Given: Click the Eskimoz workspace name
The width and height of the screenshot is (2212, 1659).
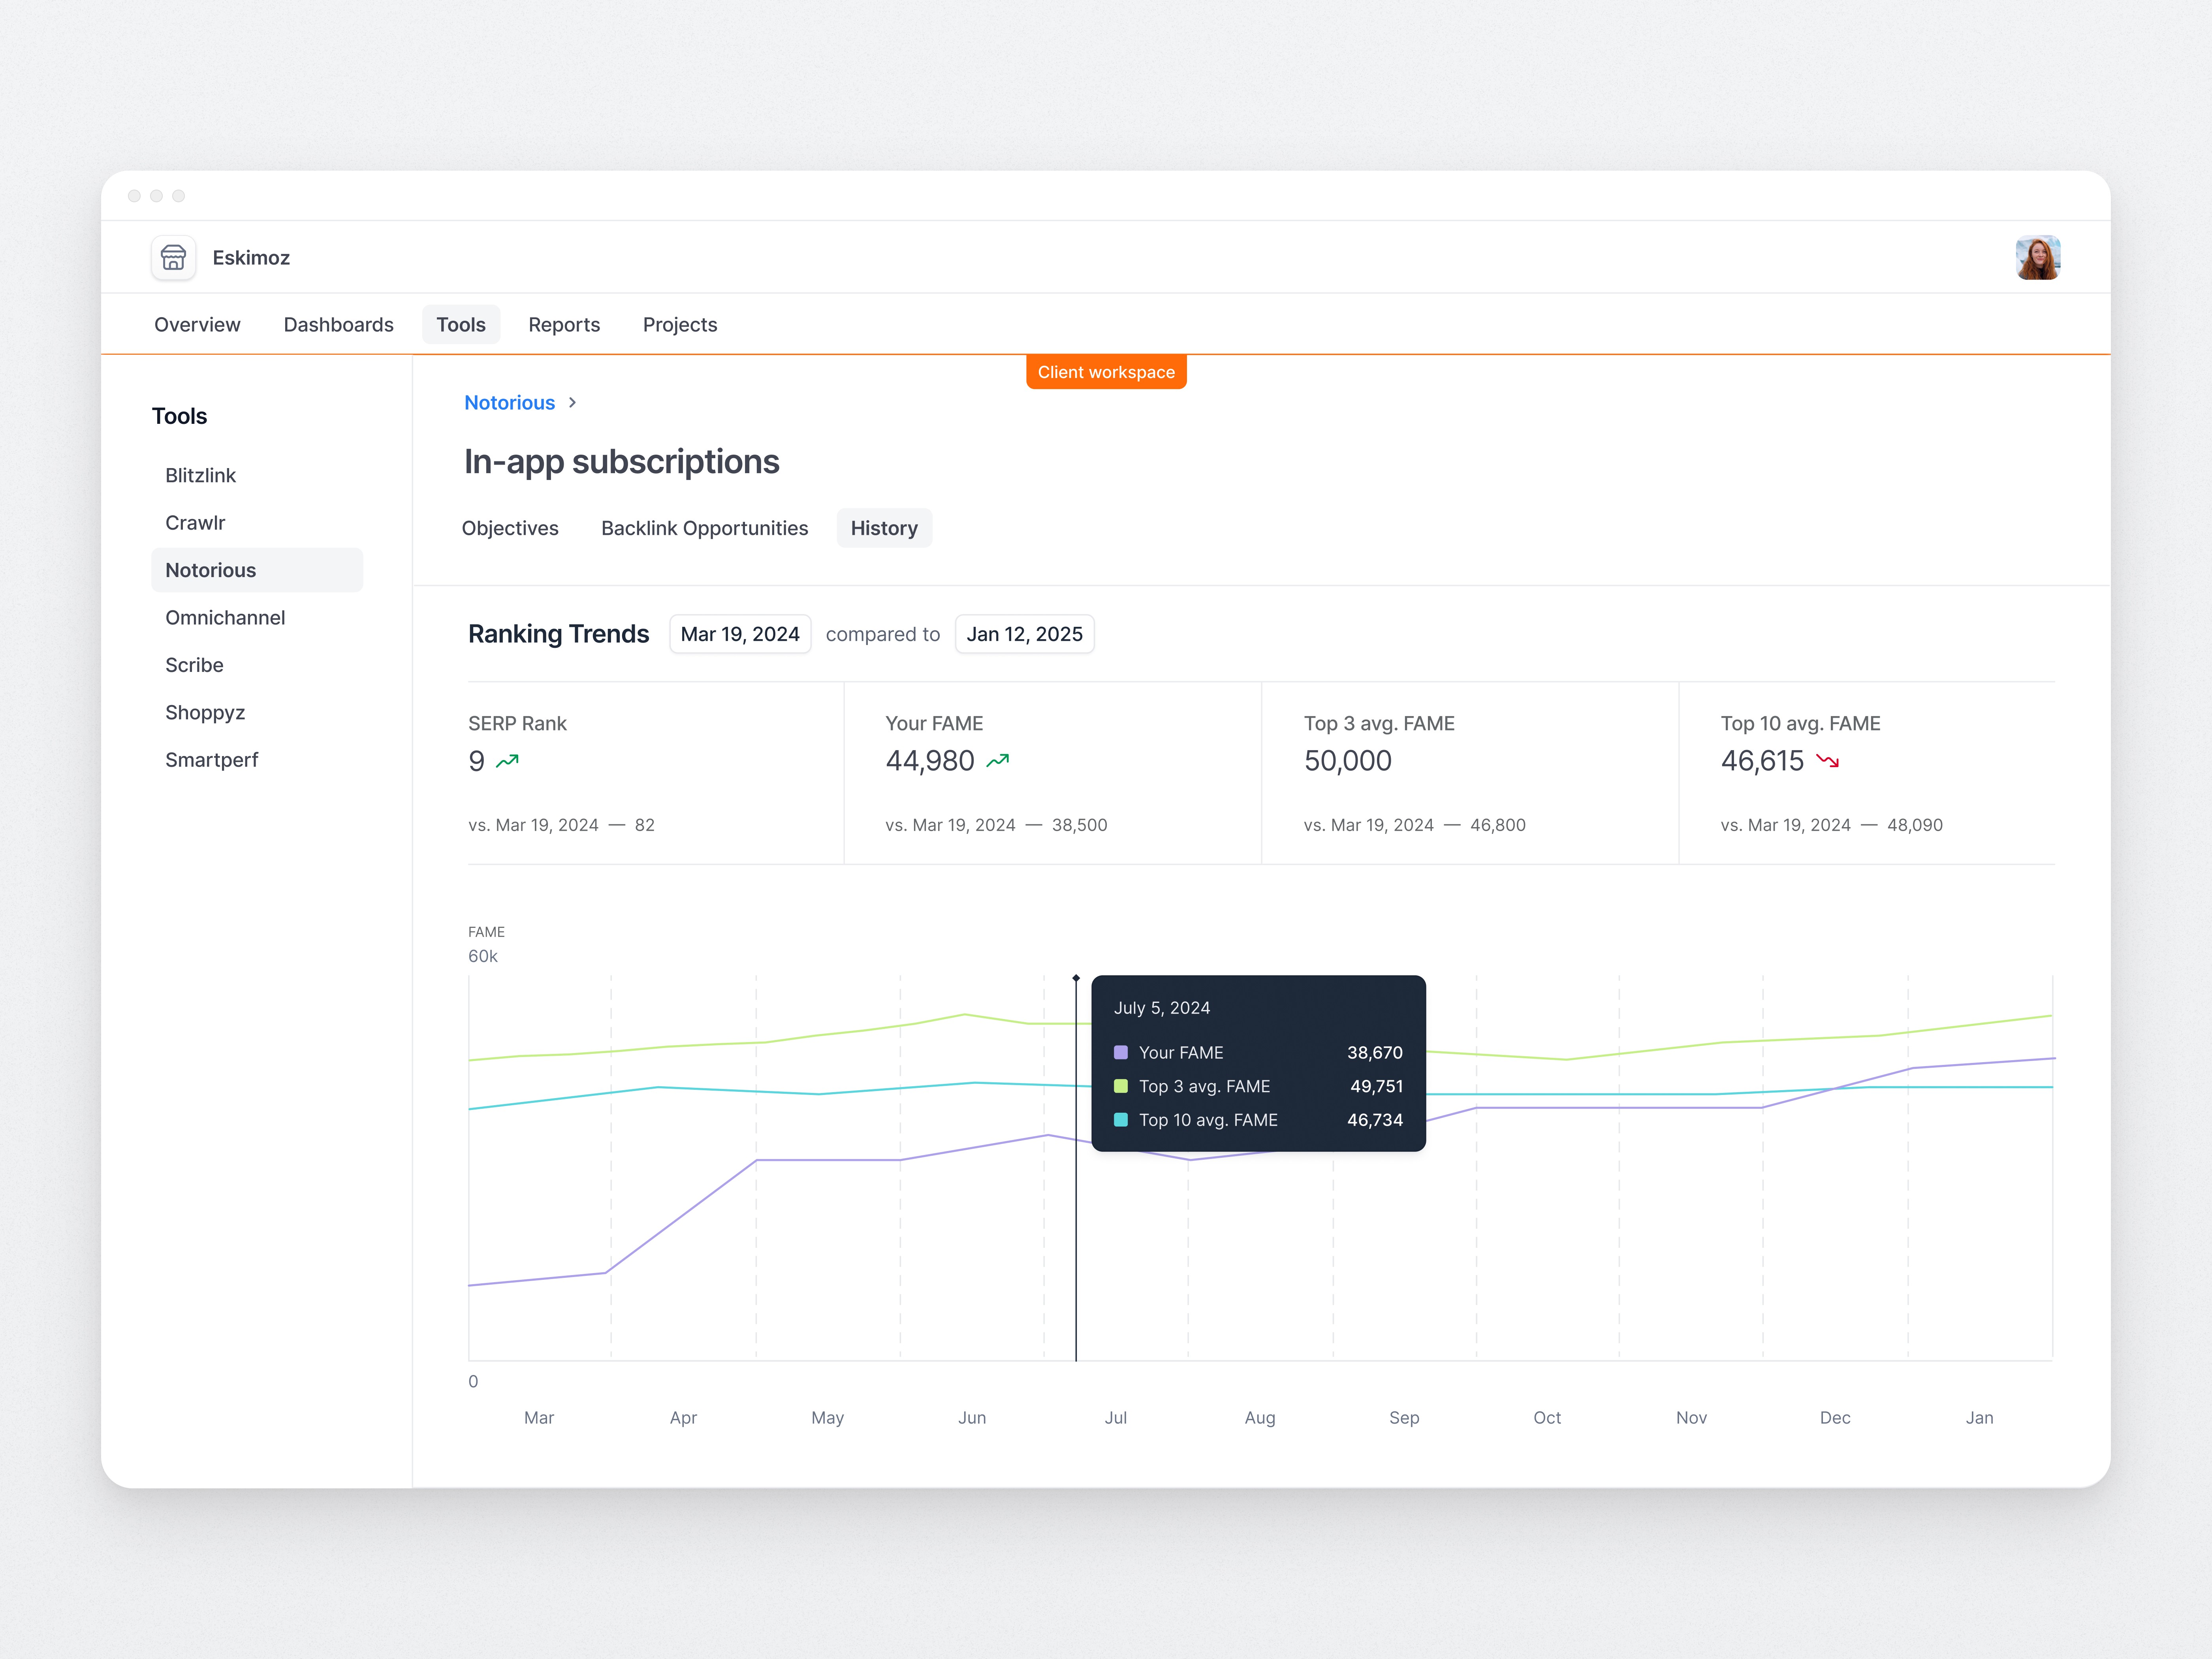Looking at the screenshot, I should click(x=251, y=258).
